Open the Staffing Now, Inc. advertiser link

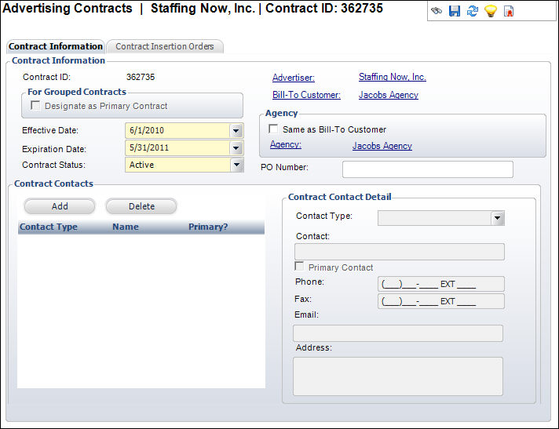click(x=392, y=78)
